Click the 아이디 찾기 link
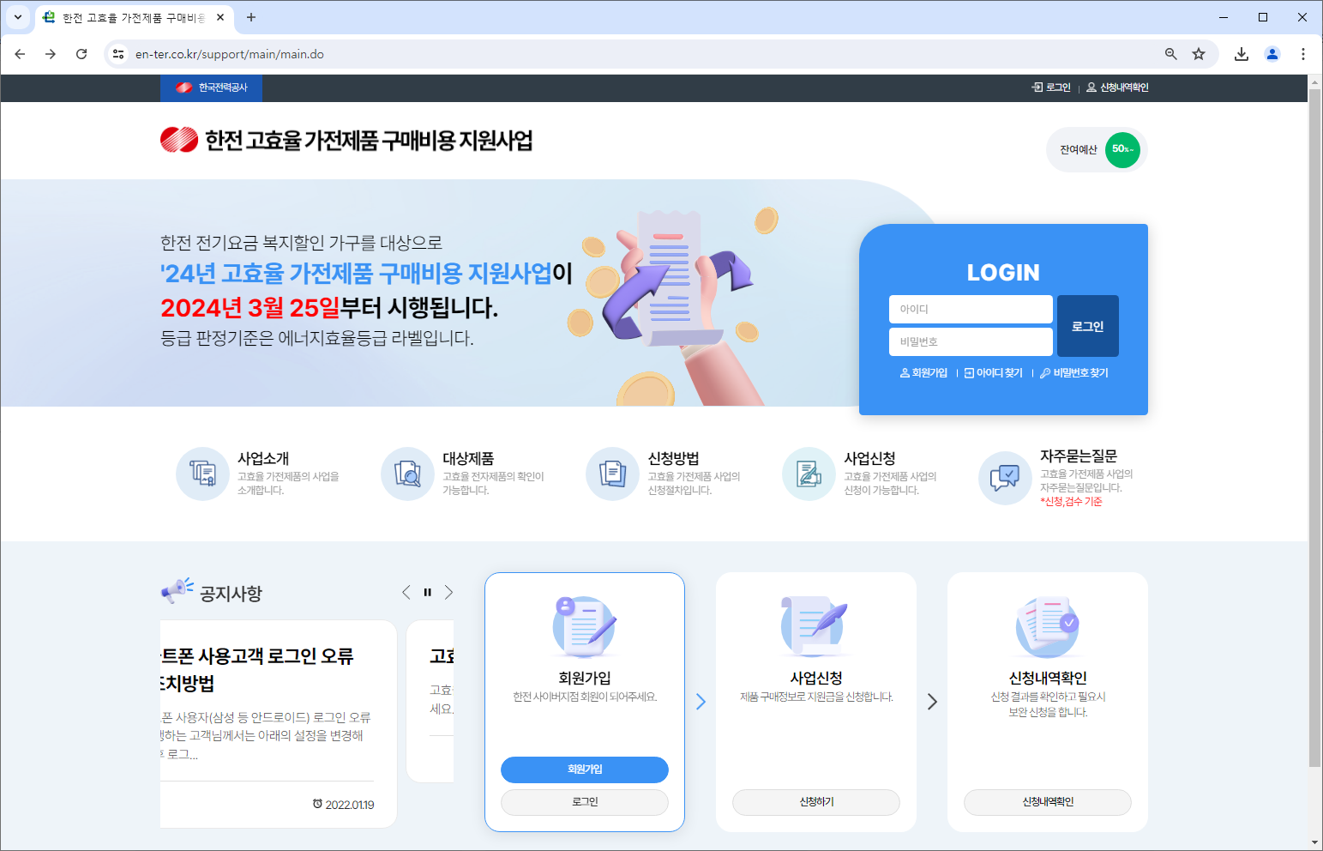This screenshot has height=851, width=1323. tap(994, 373)
